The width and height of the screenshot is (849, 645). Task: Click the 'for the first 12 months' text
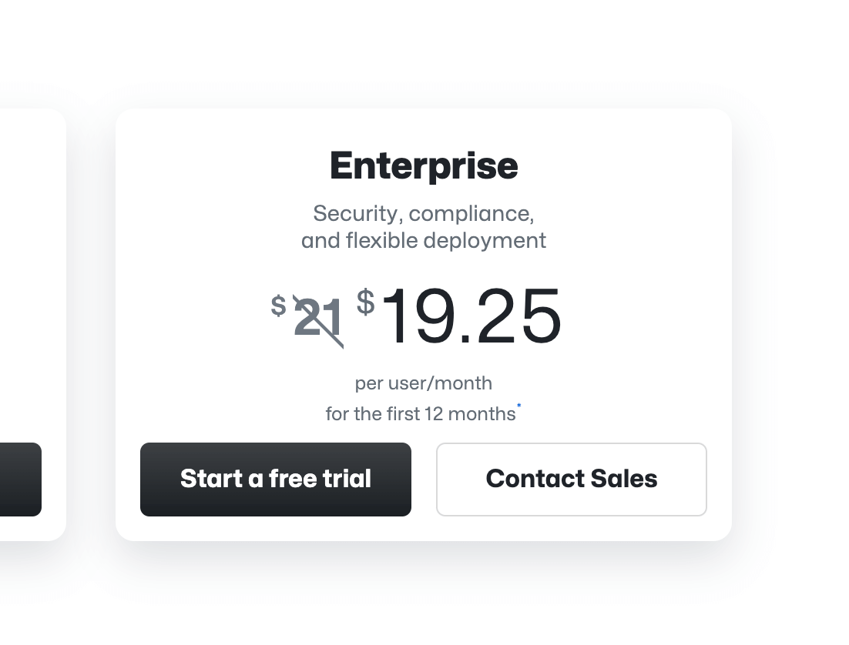coord(420,414)
